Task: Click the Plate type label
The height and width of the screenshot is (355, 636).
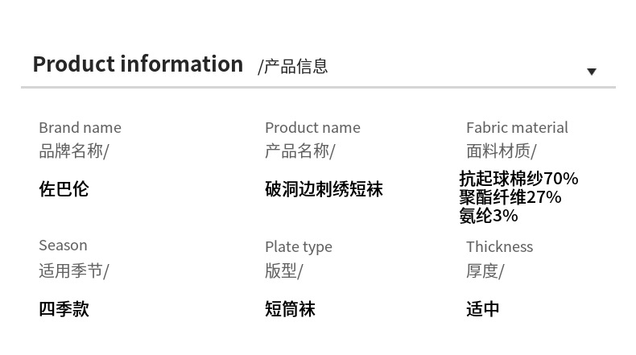Action: coord(298,246)
